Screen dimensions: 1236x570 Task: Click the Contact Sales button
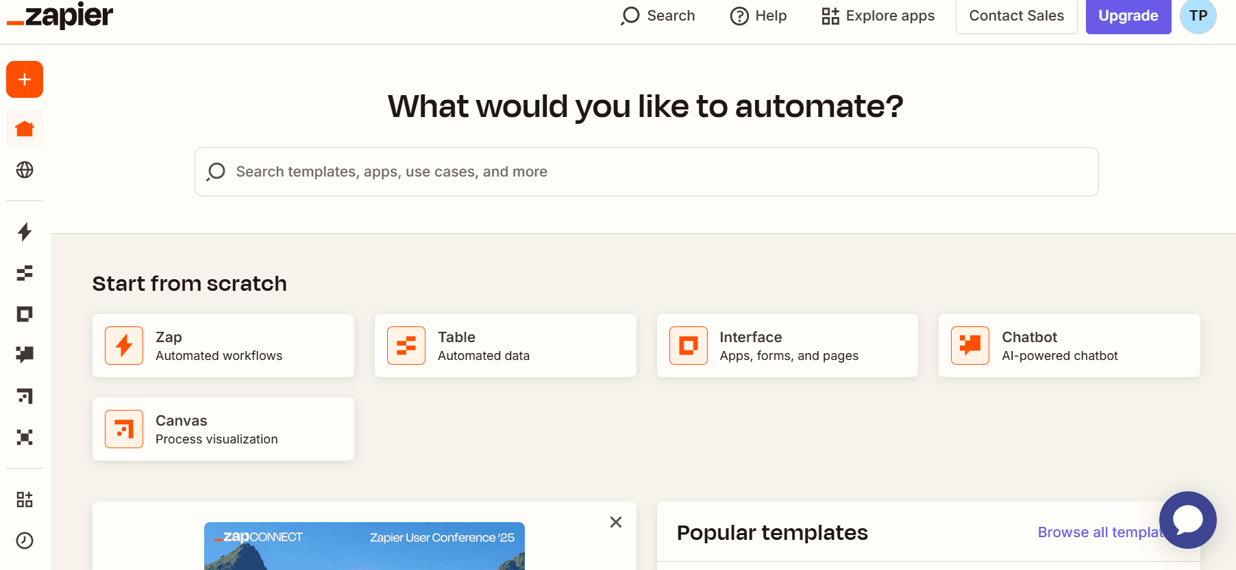[1016, 16]
